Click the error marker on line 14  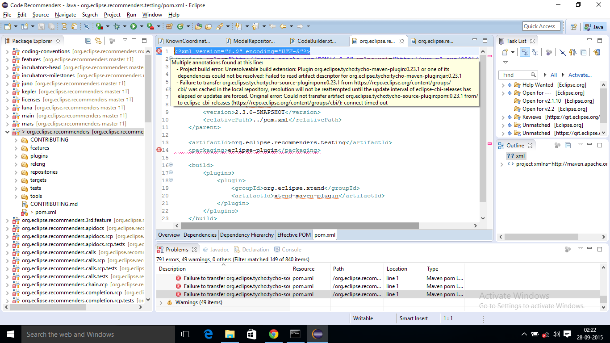pos(159,150)
